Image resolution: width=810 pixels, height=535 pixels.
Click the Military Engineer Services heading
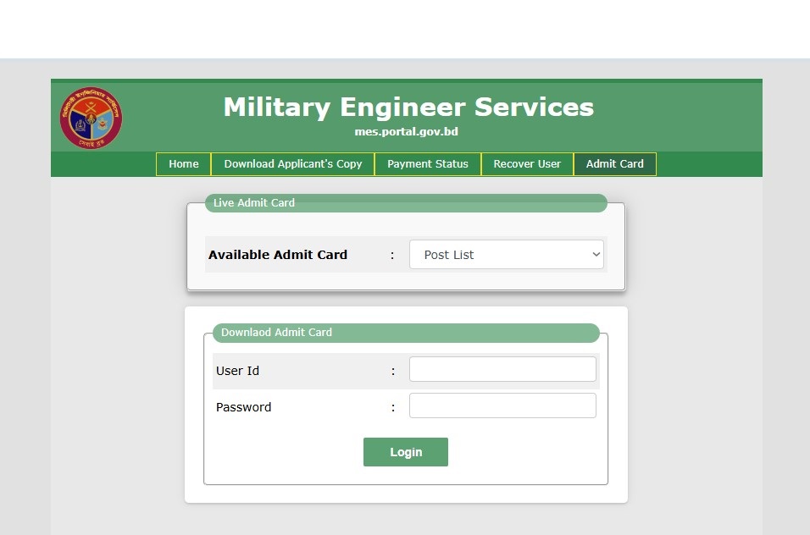pos(408,108)
